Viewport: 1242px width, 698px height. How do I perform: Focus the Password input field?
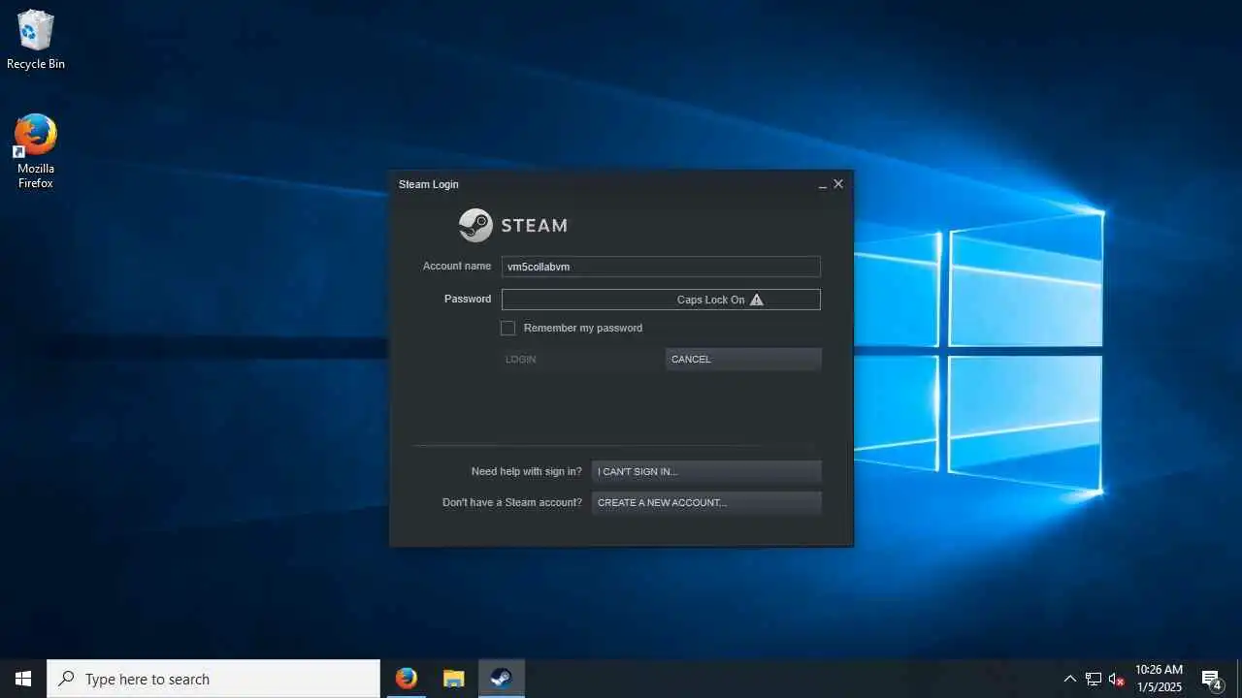coord(661,300)
